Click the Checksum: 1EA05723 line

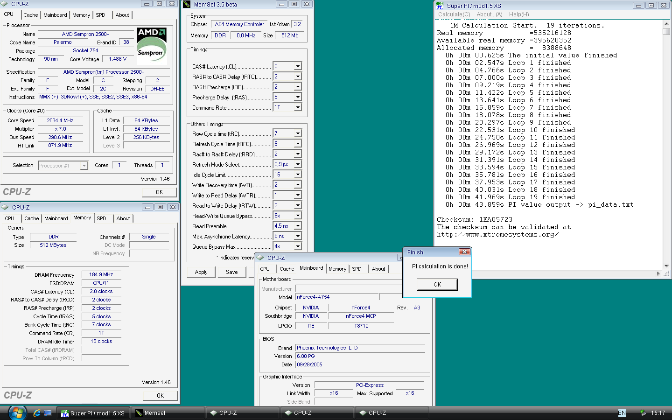[x=475, y=219]
